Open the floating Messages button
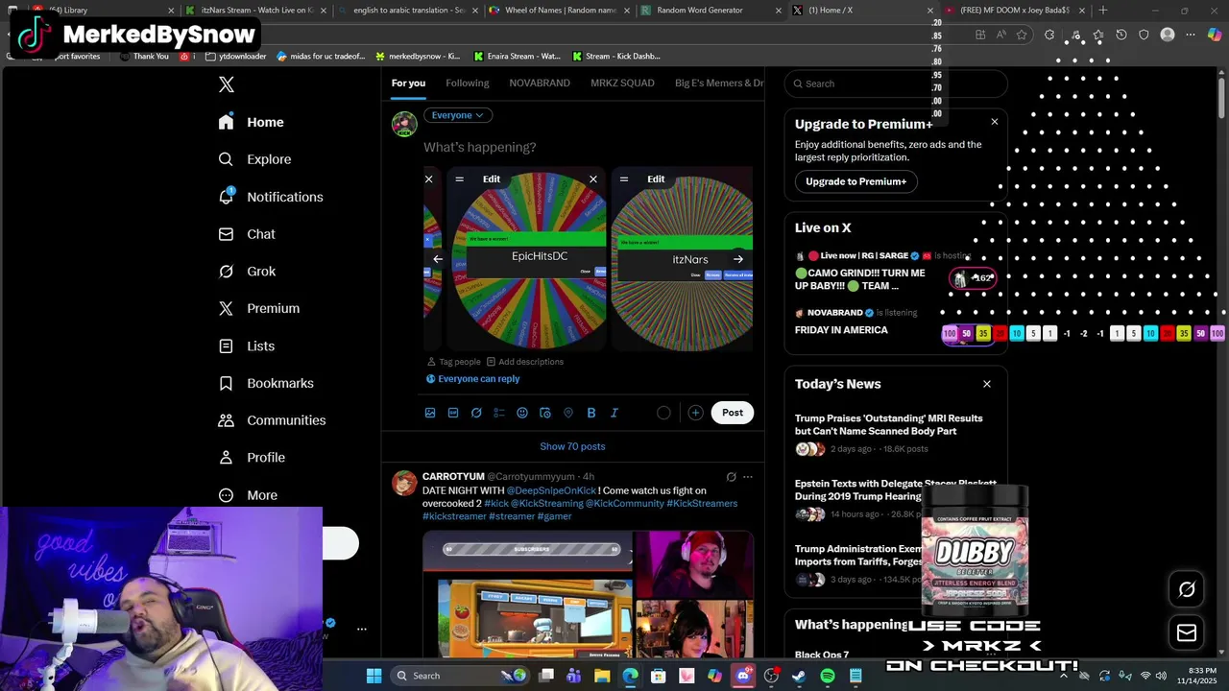This screenshot has height=691, width=1229. tap(1187, 632)
